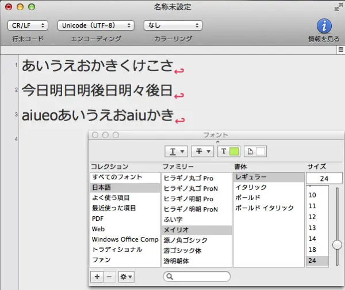This screenshot has height=290, width=345.
Task: Open the なし coloring dropdown
Action: pyautogui.click(x=173, y=25)
